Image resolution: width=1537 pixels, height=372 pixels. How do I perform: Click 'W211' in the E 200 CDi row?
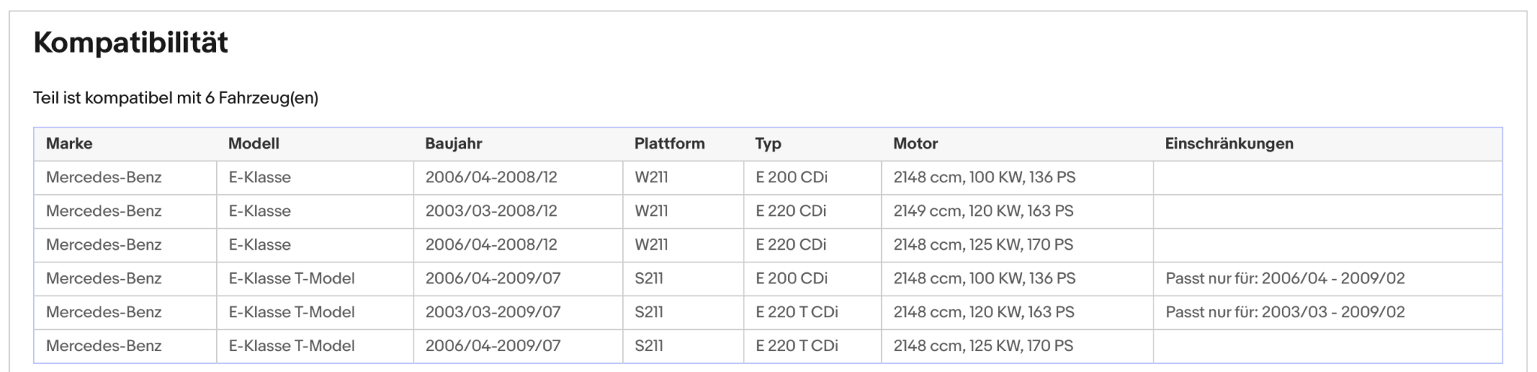[x=651, y=177]
